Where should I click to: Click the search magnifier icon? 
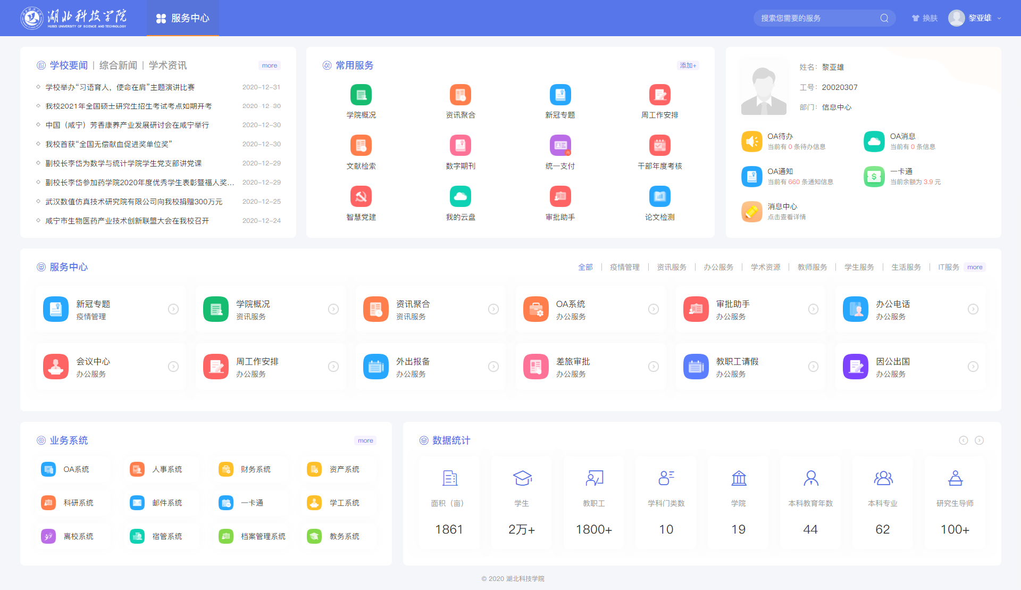pyautogui.click(x=884, y=18)
